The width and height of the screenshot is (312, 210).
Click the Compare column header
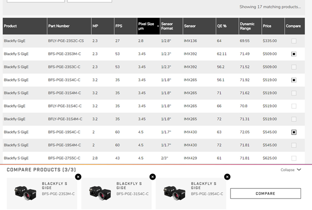[295, 26]
